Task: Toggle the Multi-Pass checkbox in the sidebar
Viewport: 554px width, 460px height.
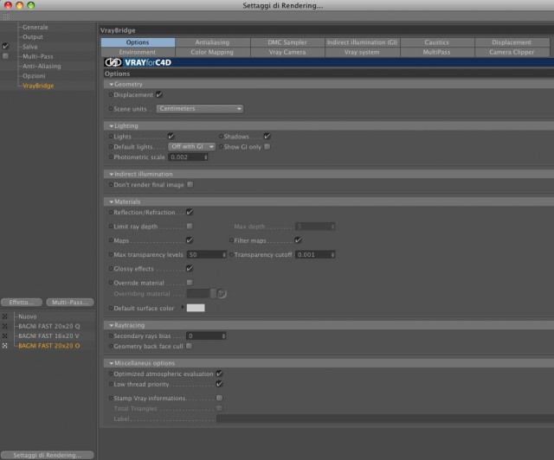Action: click(5, 56)
